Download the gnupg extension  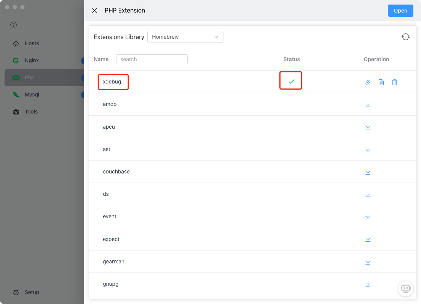tap(368, 284)
